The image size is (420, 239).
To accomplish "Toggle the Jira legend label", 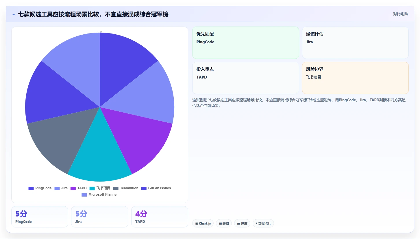I will coord(64,188).
